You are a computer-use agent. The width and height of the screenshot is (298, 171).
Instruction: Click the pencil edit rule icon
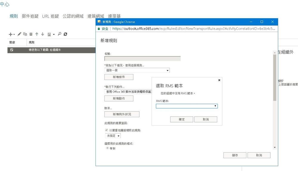tap(19, 34)
